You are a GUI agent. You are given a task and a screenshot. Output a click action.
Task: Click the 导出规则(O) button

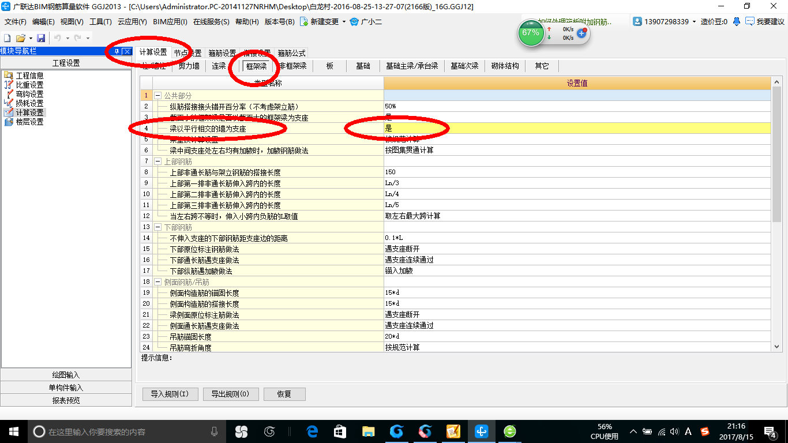pos(230,394)
